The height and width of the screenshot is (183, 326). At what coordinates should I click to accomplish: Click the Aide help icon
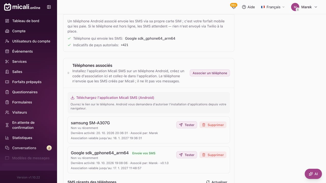[x=244, y=7]
